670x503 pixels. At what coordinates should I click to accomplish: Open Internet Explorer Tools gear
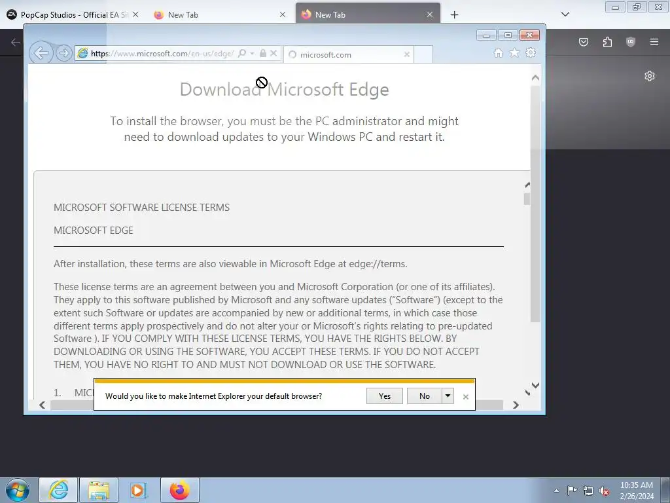coord(531,52)
